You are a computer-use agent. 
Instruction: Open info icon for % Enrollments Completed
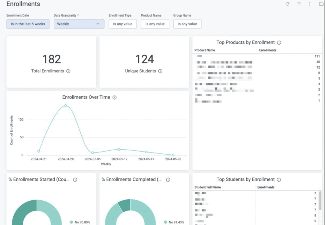click(x=168, y=180)
